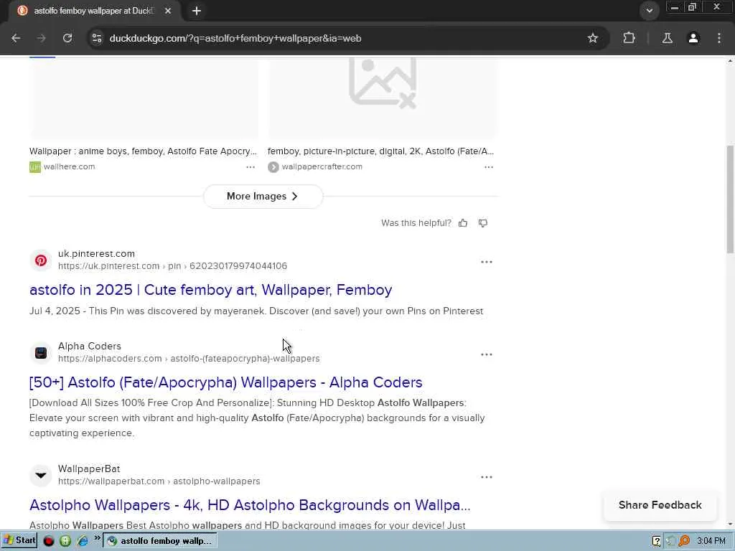The width and height of the screenshot is (735, 551).
Task: Click the Wallpaper : anime boys, femboy caption
Action: pos(143,151)
